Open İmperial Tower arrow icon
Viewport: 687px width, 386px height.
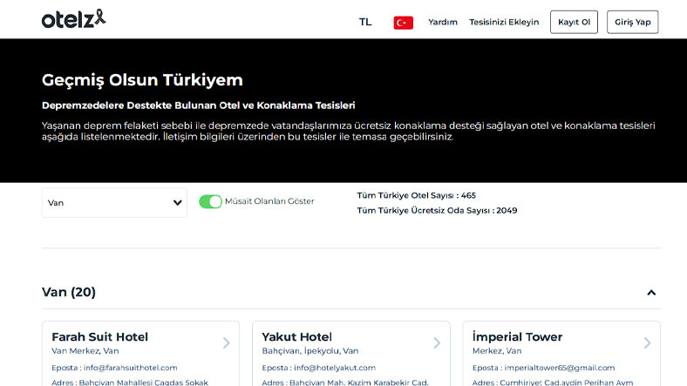pos(647,343)
